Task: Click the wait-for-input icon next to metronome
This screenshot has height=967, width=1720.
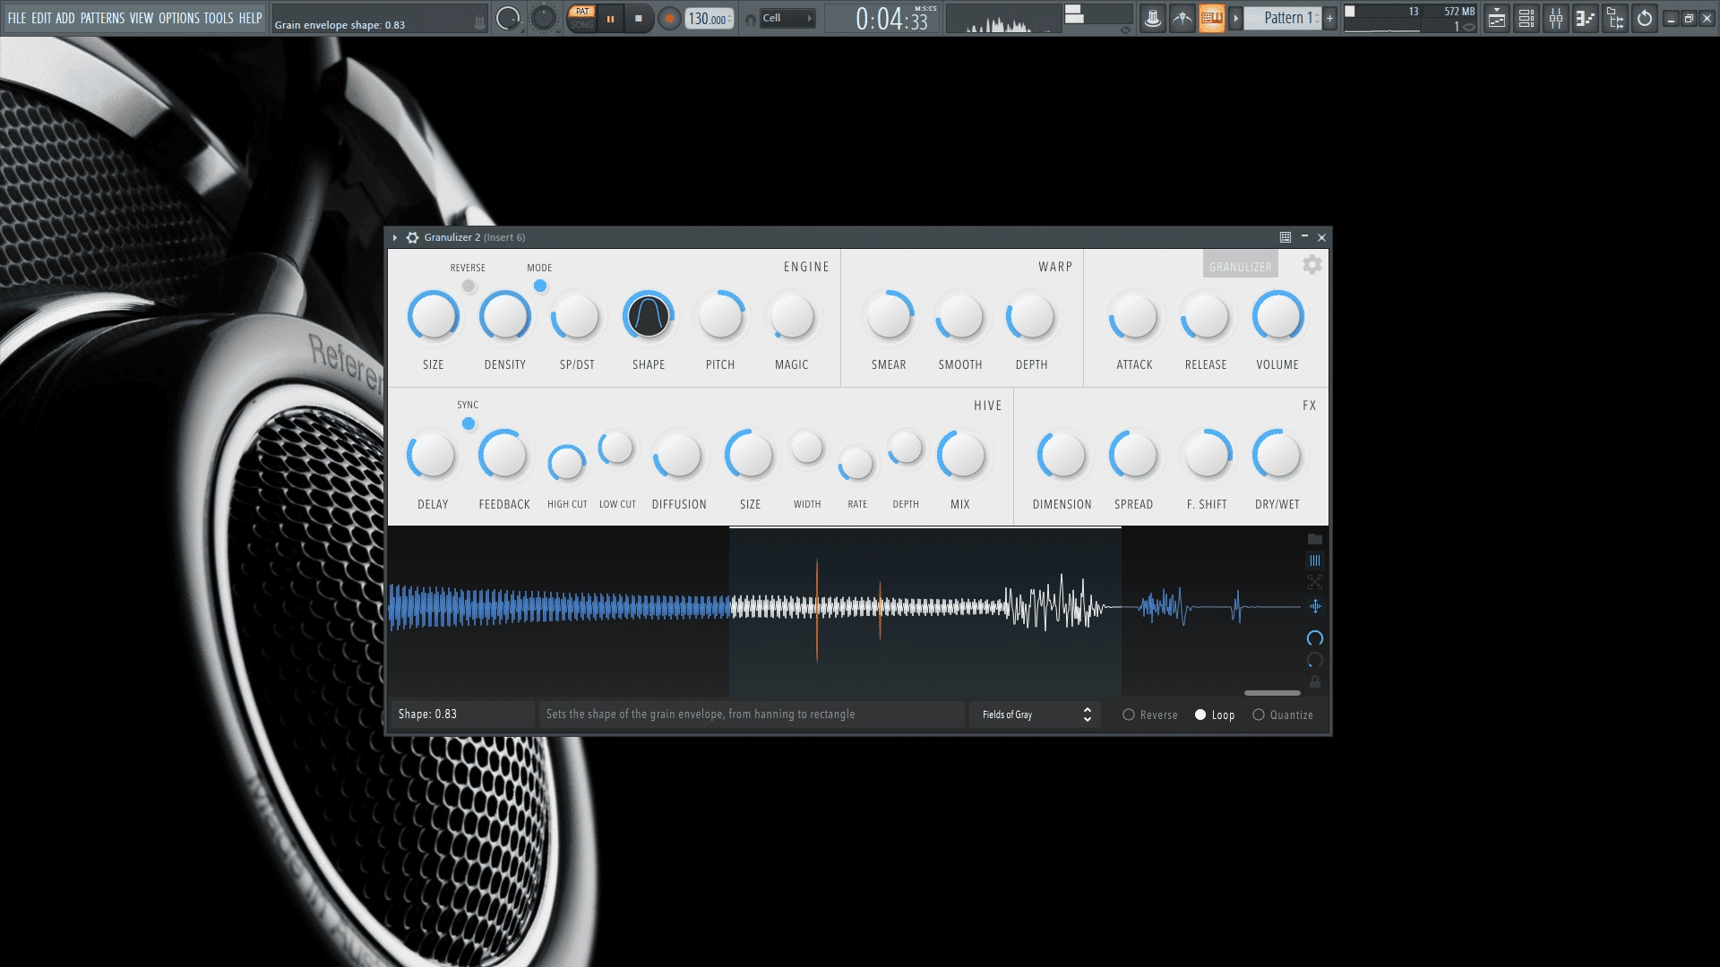Action: pyautogui.click(x=1182, y=18)
